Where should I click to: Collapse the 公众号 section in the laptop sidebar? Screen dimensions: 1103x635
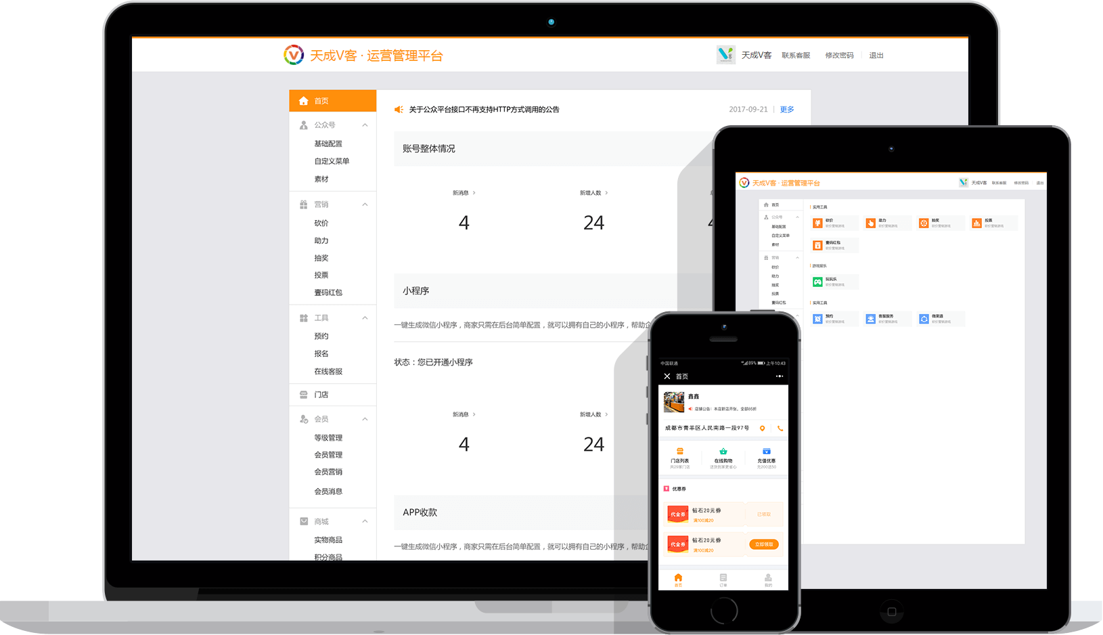tap(365, 125)
